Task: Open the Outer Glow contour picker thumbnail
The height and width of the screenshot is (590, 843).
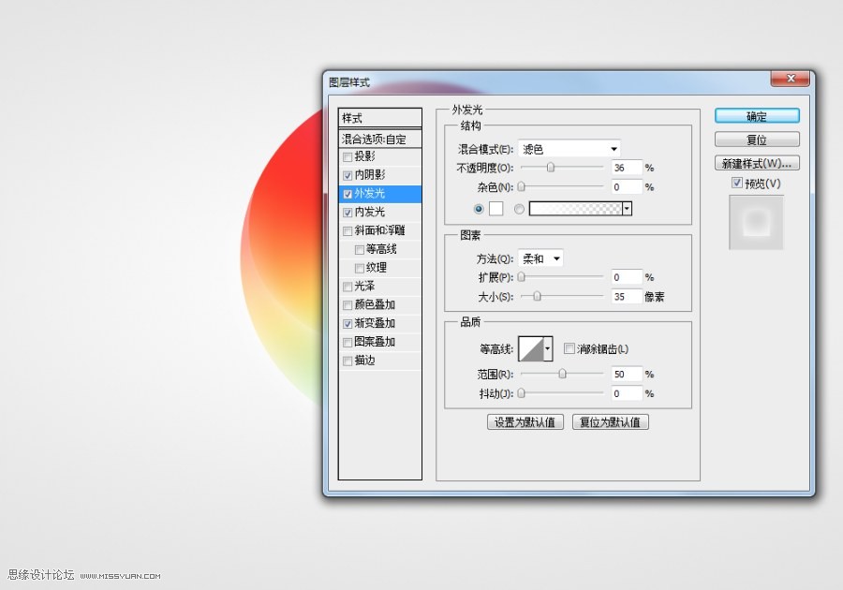Action: 532,347
